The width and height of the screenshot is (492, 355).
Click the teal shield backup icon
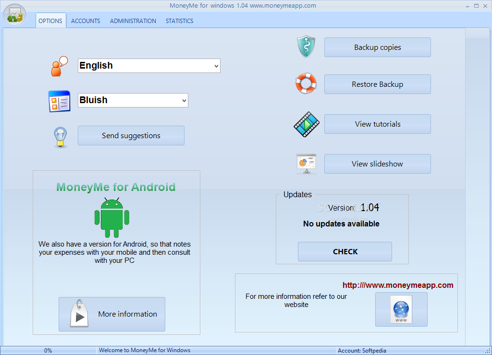point(306,47)
